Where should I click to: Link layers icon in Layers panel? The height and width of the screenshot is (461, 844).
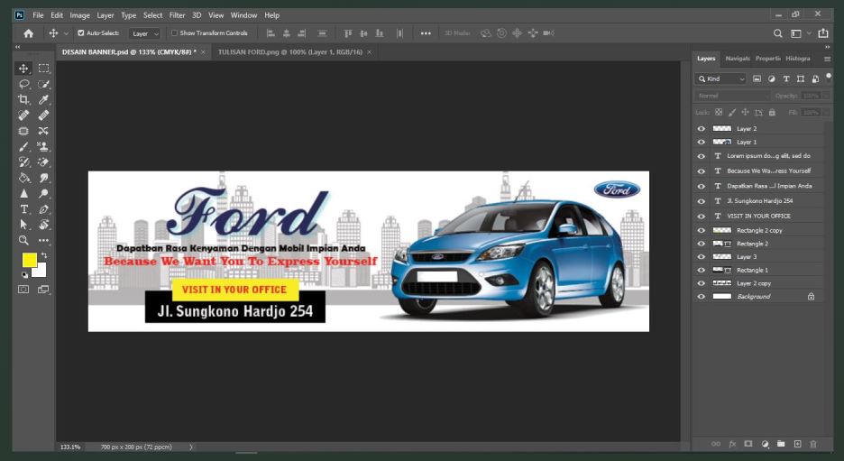click(716, 444)
